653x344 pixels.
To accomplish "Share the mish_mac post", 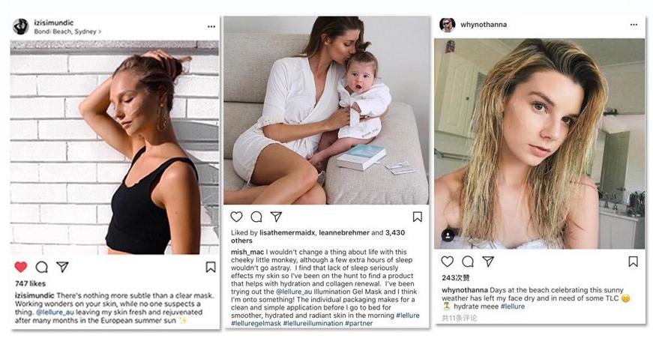I will click(x=276, y=217).
